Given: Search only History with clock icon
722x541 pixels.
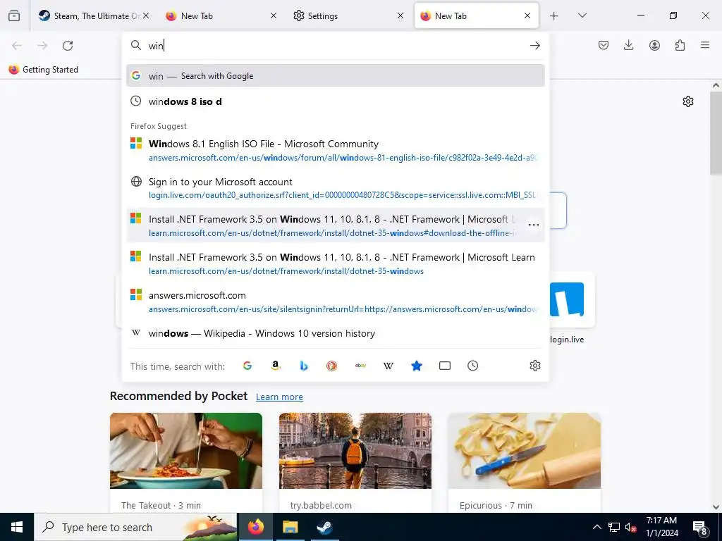Looking at the screenshot, I should tap(472, 366).
